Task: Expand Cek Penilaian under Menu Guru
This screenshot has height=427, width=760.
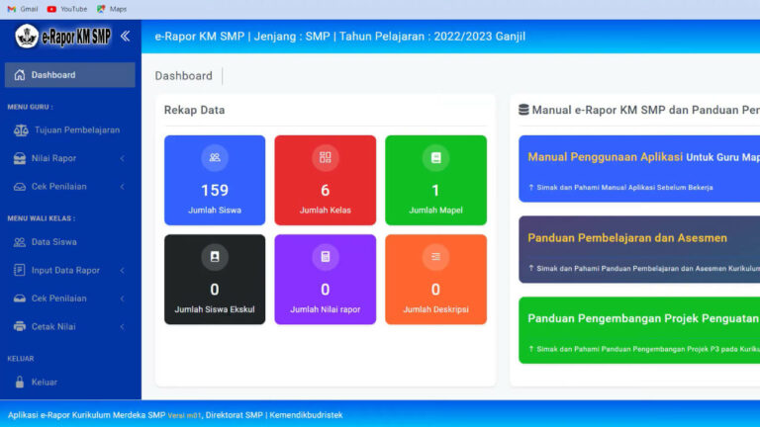Action: [x=122, y=186]
